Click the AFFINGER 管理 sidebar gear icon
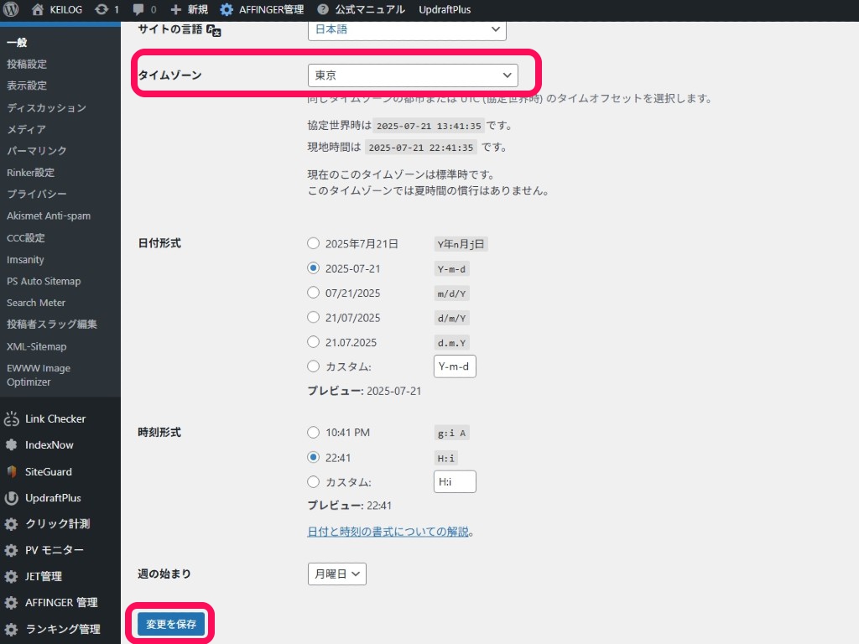Screen dimensions: 859x644 [x=12, y=602]
